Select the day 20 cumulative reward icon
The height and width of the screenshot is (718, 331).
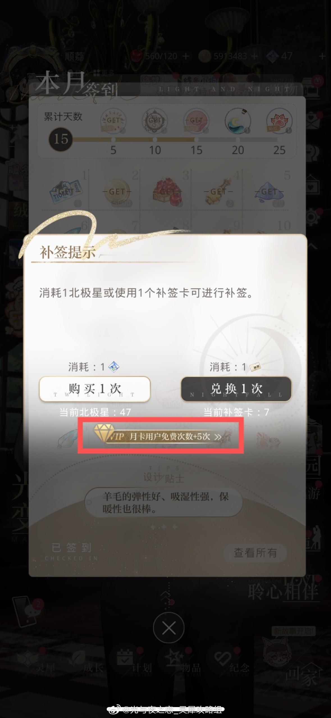(238, 121)
